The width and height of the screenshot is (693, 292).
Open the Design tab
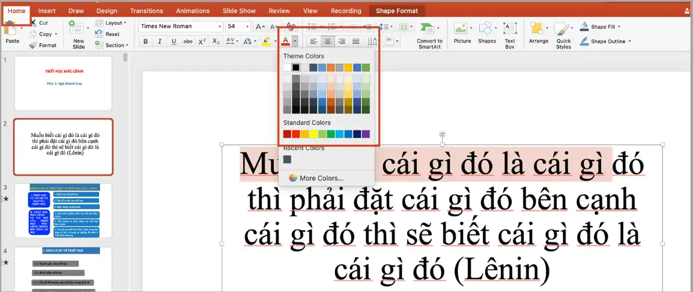(106, 11)
